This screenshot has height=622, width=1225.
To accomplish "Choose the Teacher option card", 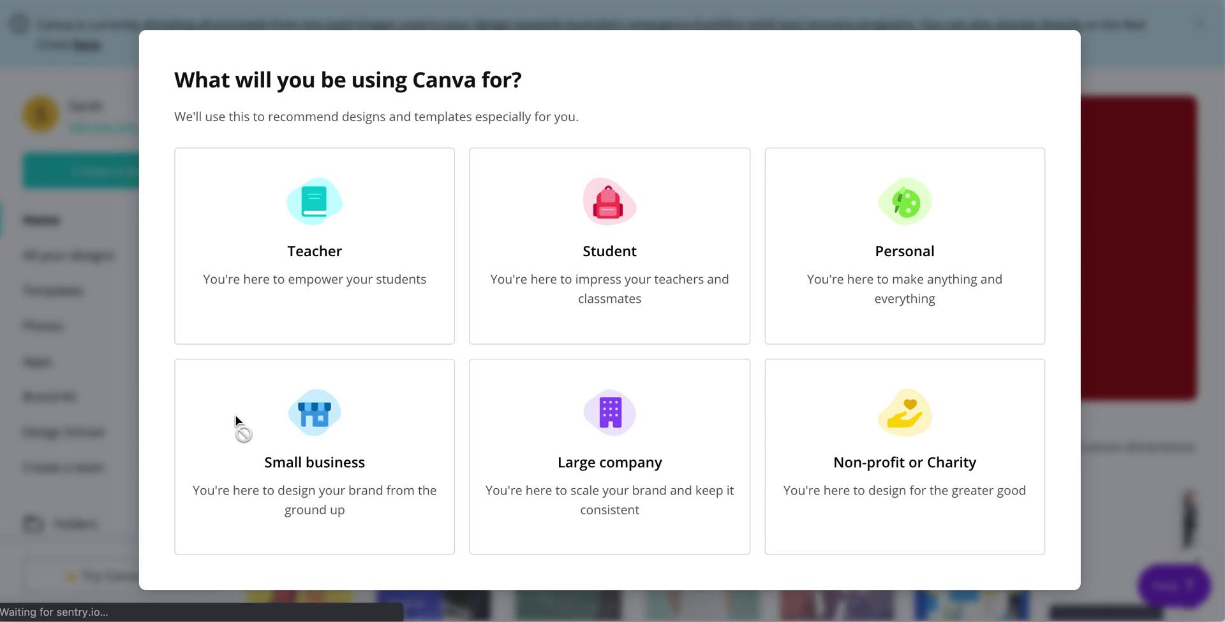I will click(x=314, y=246).
